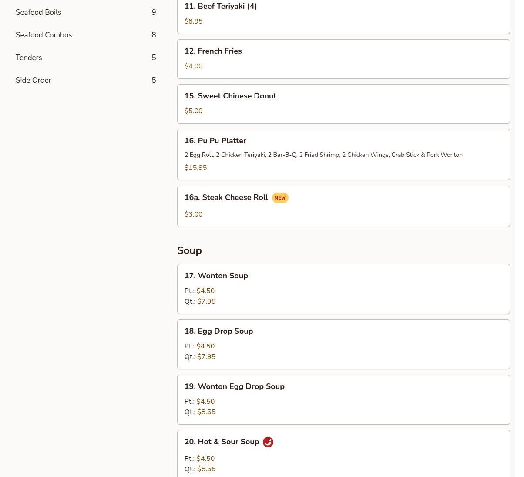
Task: Click Pu Pu Platter ingredients description
Action: pyautogui.click(x=323, y=155)
